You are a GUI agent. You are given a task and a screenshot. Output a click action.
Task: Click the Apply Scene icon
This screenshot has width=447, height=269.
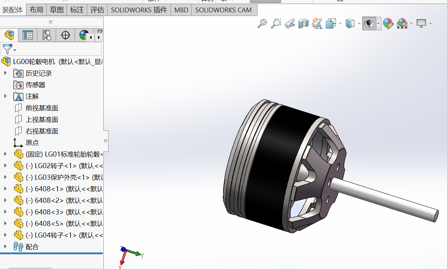[402, 24]
